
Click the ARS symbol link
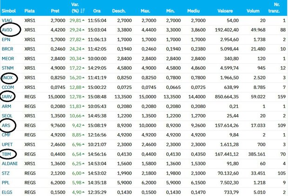point(6,125)
